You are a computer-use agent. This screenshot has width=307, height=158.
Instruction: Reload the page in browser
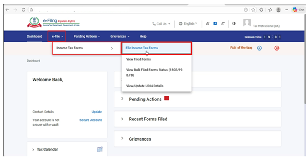24,10
